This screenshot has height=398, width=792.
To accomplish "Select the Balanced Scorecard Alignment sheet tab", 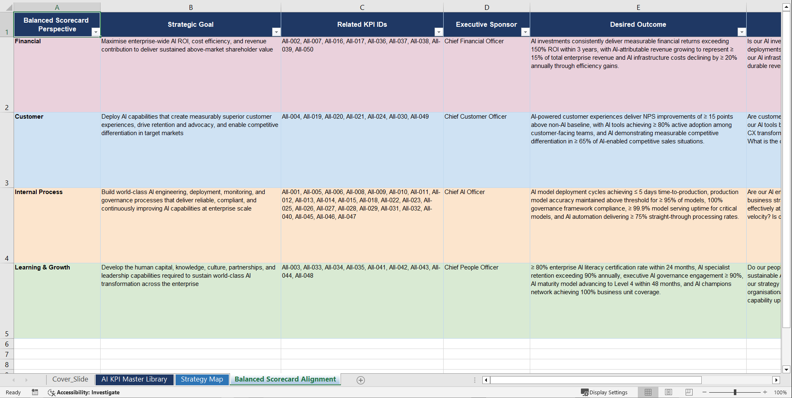I will coord(285,379).
